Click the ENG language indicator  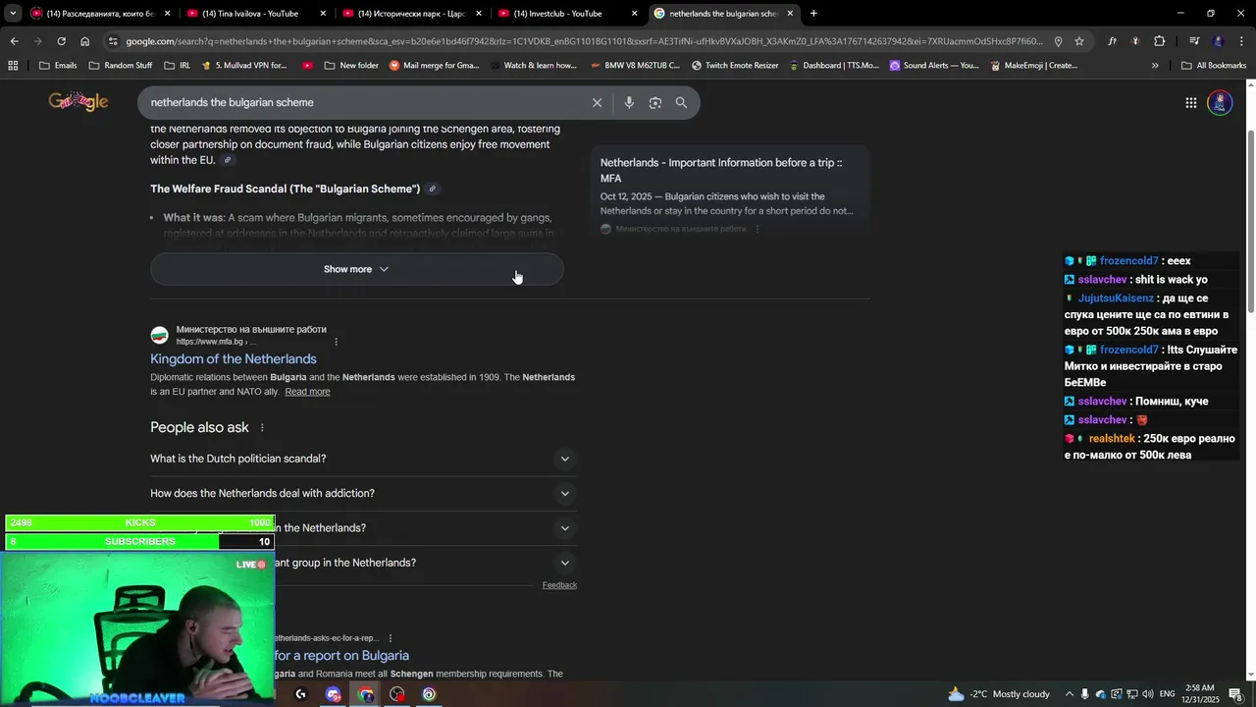(1167, 694)
